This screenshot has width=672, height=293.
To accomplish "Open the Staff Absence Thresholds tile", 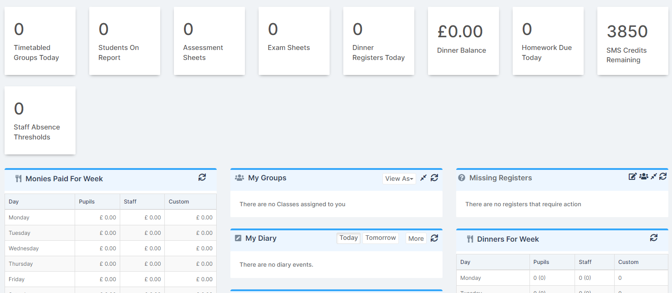I will (40, 120).
